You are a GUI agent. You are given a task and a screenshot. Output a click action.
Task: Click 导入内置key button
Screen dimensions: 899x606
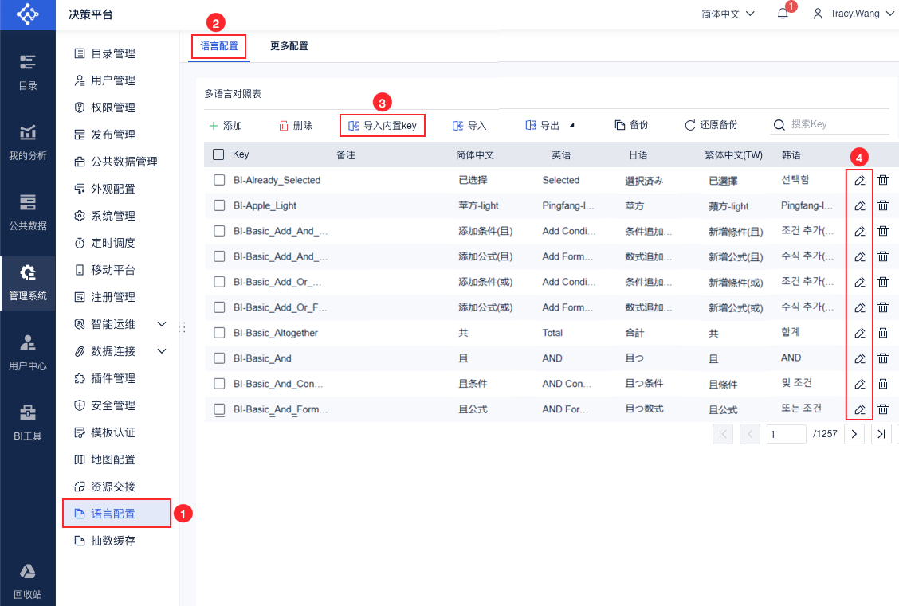(x=383, y=126)
